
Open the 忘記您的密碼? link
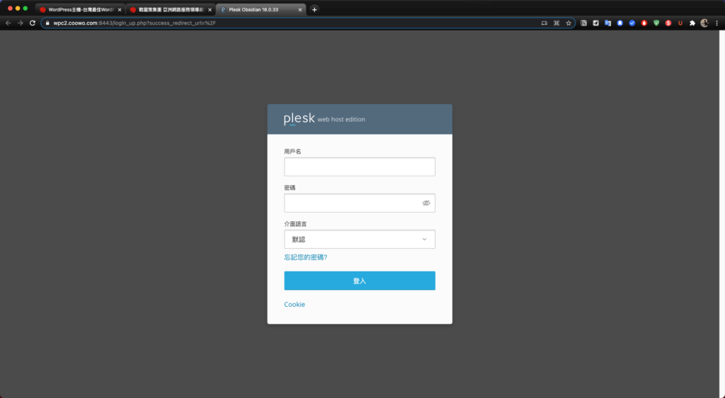click(306, 257)
